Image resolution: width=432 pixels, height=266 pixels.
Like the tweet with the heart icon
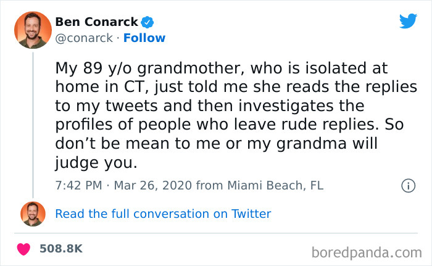click(x=24, y=249)
